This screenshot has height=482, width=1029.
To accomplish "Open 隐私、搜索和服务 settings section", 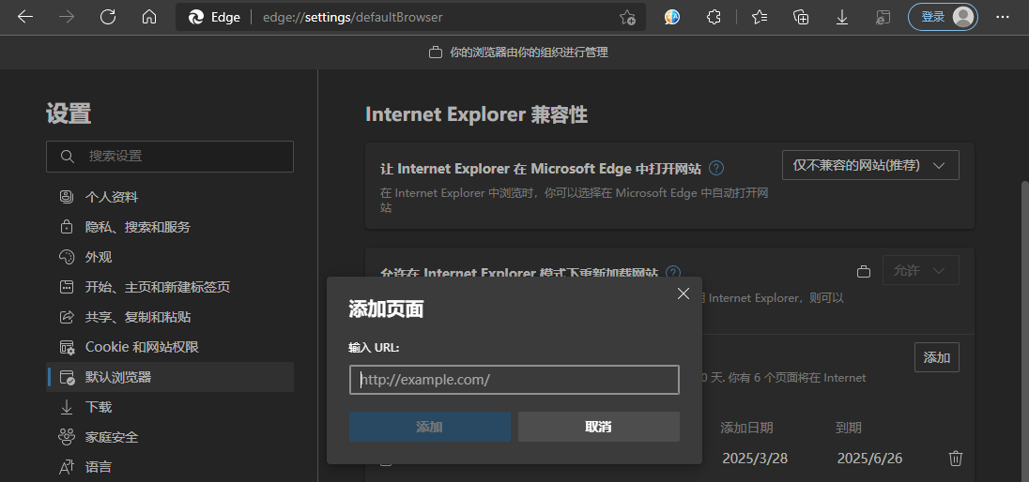I will point(170,227).
